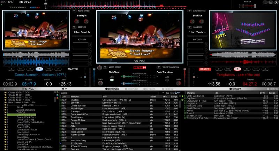The height and width of the screenshot is (151, 279).
Task: Open the EFFECTS tab
Action: click(149, 89)
